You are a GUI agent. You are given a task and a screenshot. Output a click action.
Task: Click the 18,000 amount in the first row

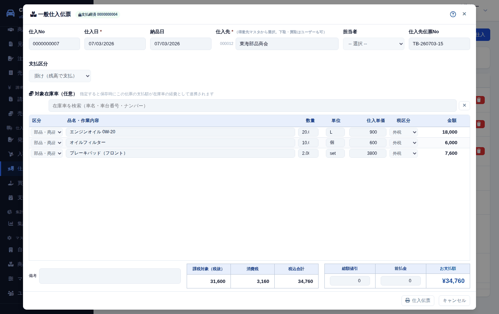pos(450,132)
